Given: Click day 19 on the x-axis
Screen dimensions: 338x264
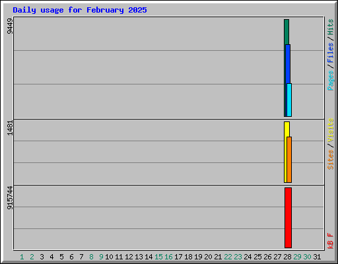Looking at the screenshot, I should click(x=198, y=257).
